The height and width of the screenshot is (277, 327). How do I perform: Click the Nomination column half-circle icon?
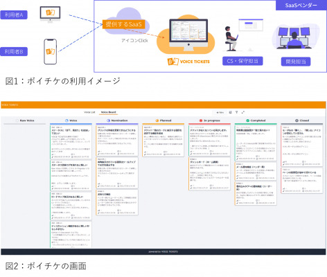108,120
